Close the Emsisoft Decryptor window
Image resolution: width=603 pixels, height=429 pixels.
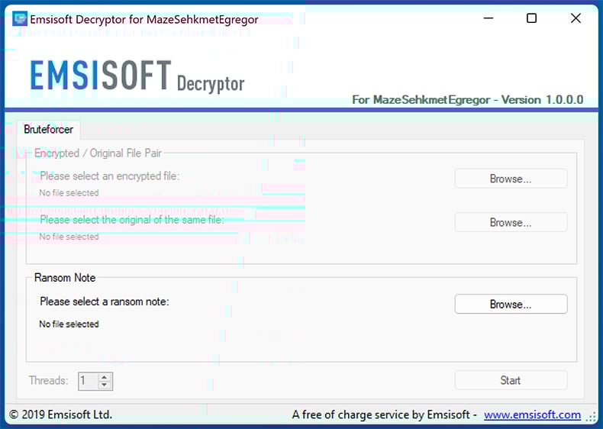576,18
